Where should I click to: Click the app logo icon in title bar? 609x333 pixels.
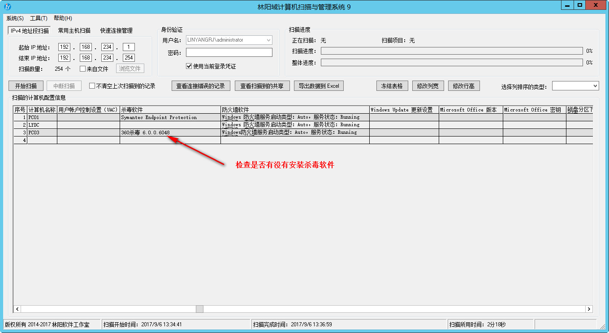click(x=7, y=7)
